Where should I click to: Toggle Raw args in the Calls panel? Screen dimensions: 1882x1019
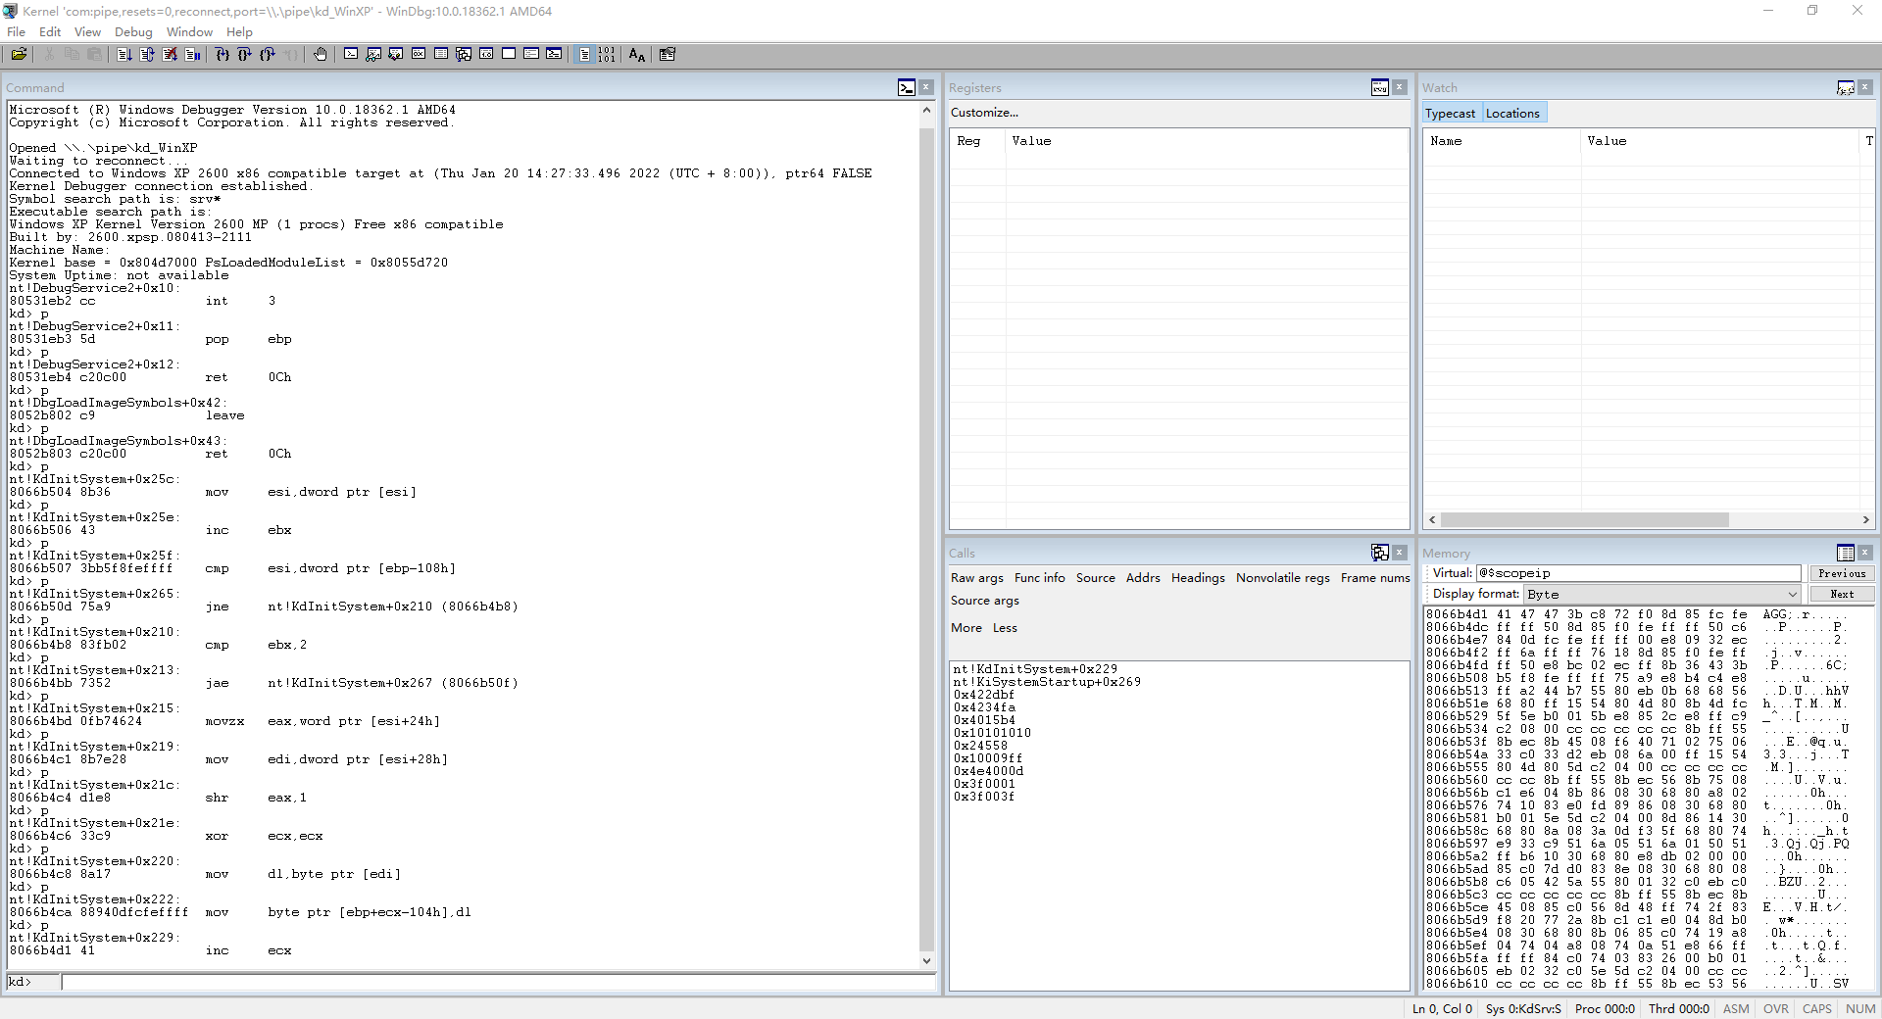pyautogui.click(x=977, y=578)
